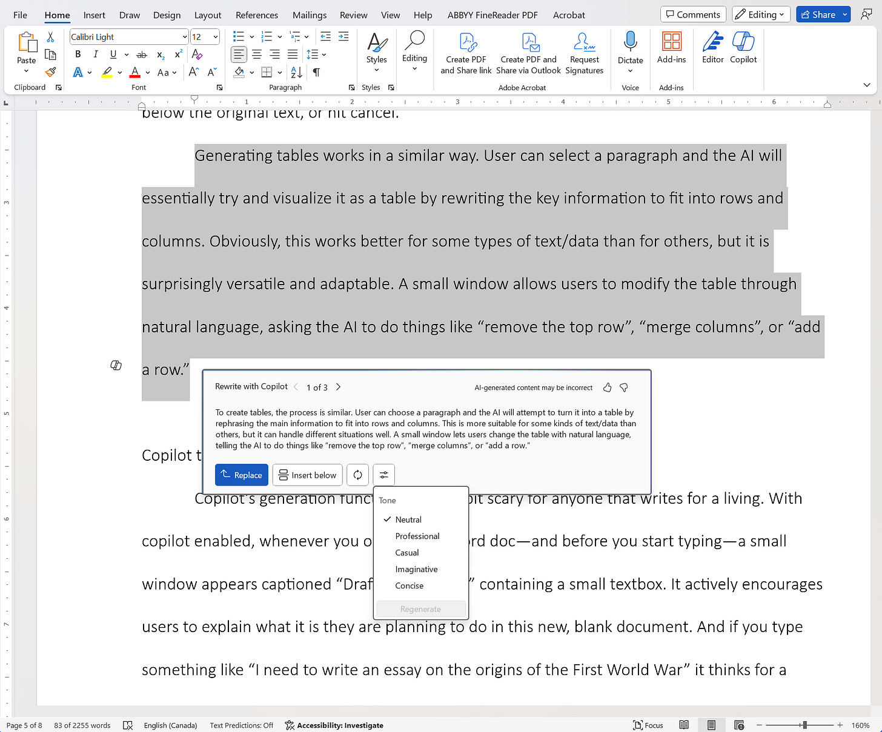The image size is (882, 732).
Task: Apply red font color
Action: point(135,72)
